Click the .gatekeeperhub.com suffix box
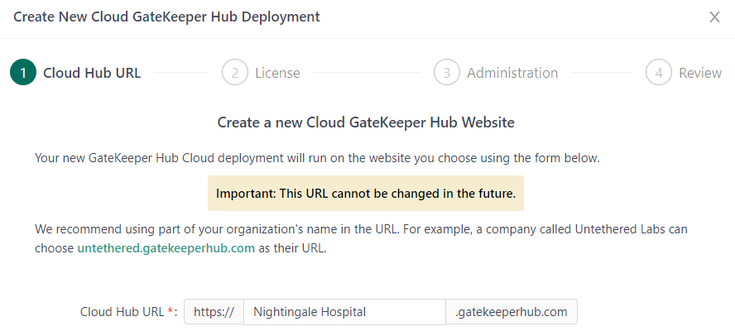This screenshot has height=331, width=735. [512, 312]
